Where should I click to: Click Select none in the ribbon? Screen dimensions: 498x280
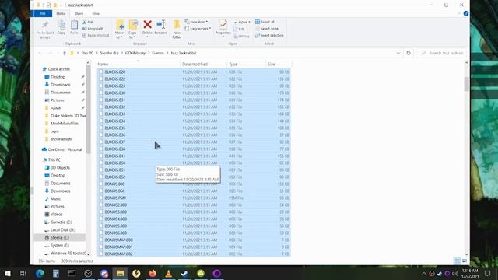[x=267, y=29]
